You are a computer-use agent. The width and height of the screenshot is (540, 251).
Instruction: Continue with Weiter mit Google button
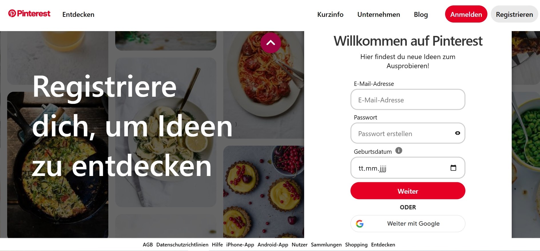408,224
